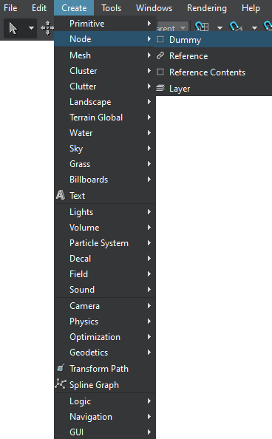The image size is (272, 439).
Task: Click the Text letter icon
Action: pos(60,195)
